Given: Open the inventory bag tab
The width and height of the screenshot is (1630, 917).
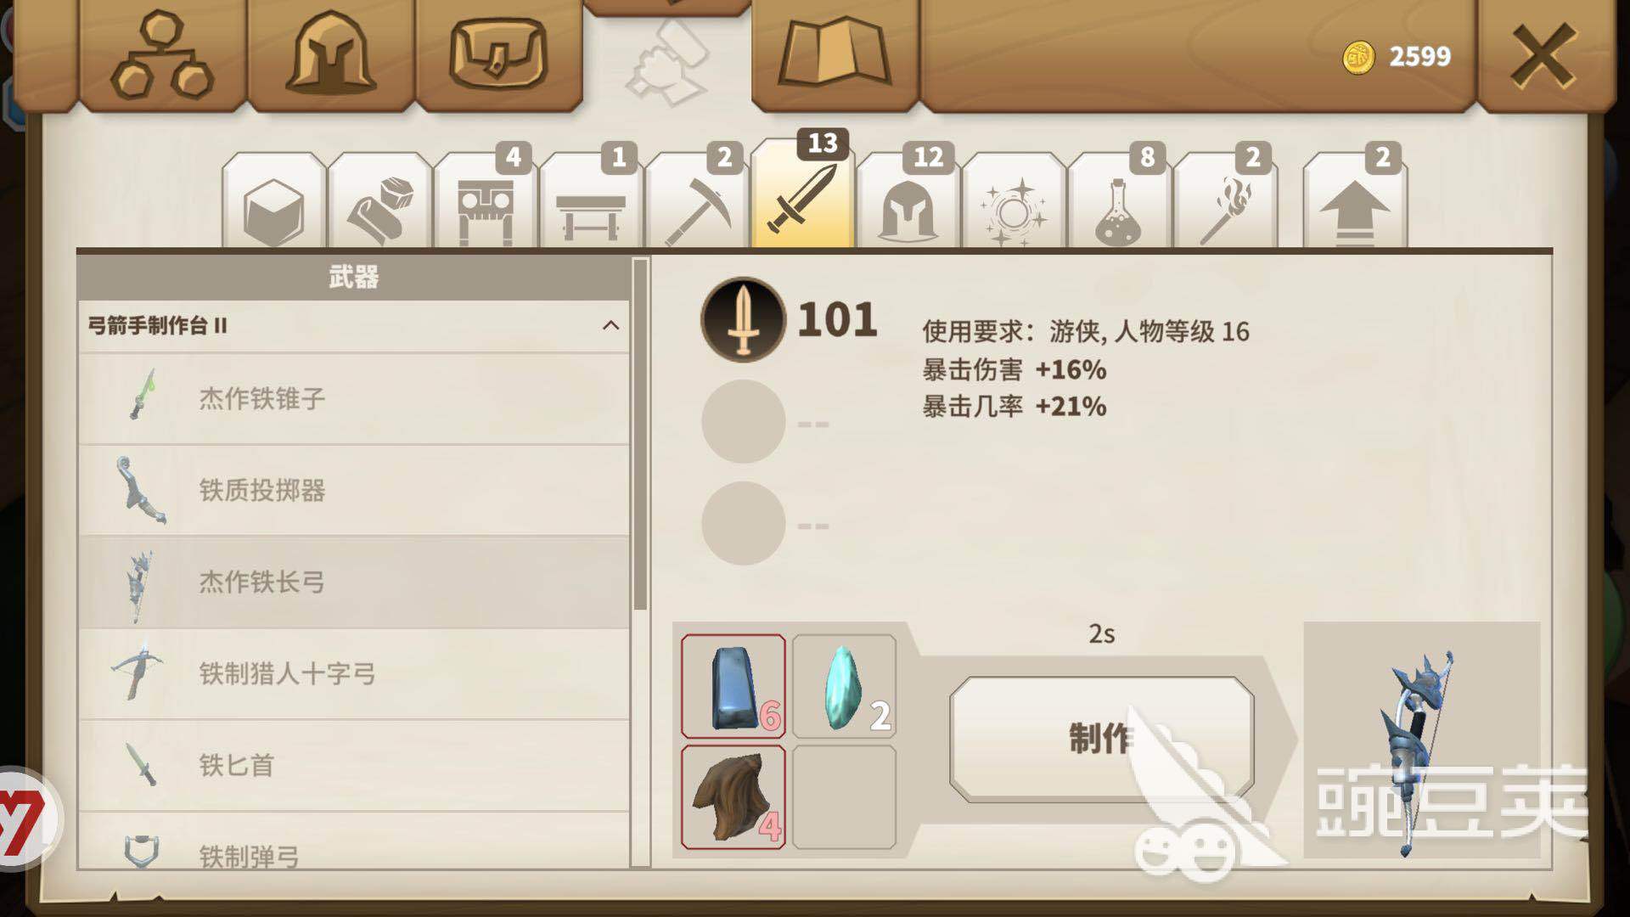Looking at the screenshot, I should click(x=498, y=56).
